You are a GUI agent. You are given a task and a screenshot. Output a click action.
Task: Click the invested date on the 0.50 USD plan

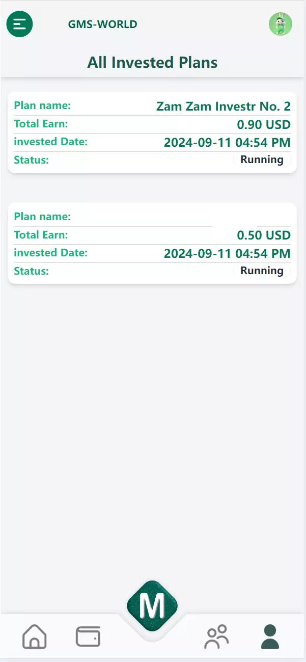pyautogui.click(x=227, y=253)
